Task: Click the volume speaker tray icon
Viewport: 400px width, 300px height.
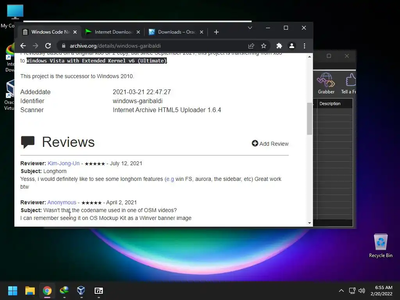Action: [362, 291]
